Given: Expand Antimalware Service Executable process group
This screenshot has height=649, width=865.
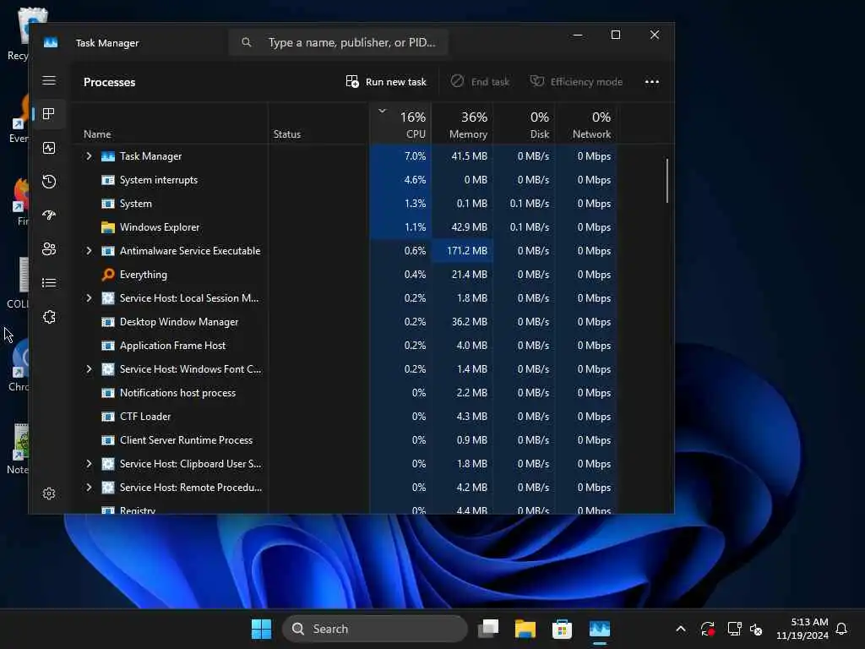Looking at the screenshot, I should pyautogui.click(x=89, y=251).
